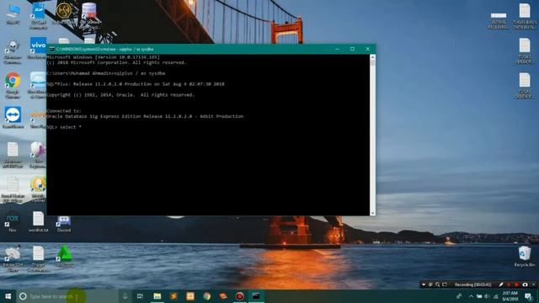The image size is (539, 303).
Task: Open the This PC desktop icon
Action: (x=13, y=13)
